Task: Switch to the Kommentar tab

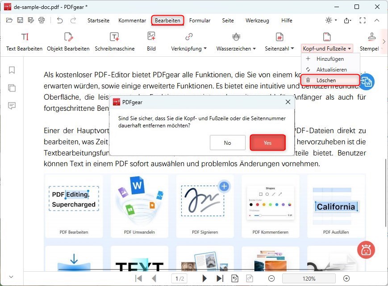Action: coord(132,20)
